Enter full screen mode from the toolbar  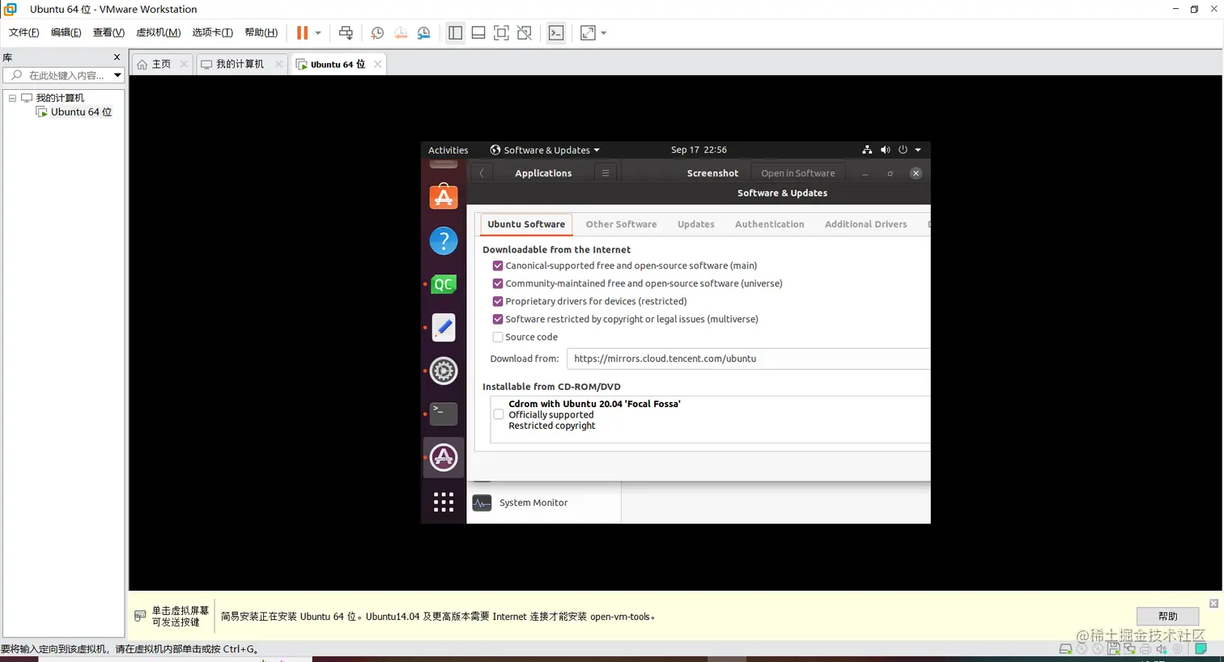click(x=501, y=33)
